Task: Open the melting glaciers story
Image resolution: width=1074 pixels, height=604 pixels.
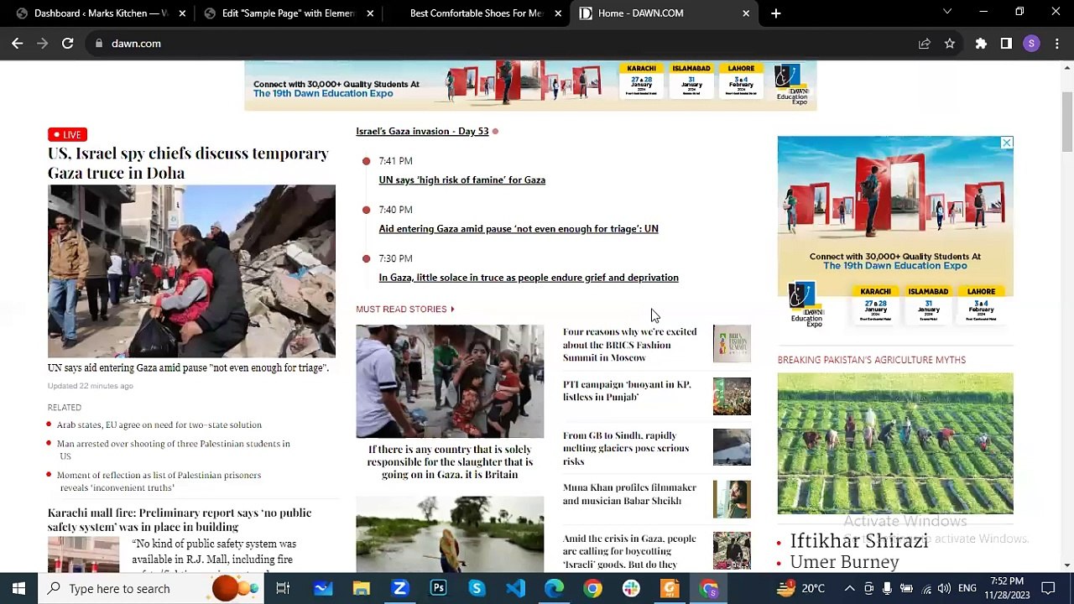Action: (x=626, y=448)
